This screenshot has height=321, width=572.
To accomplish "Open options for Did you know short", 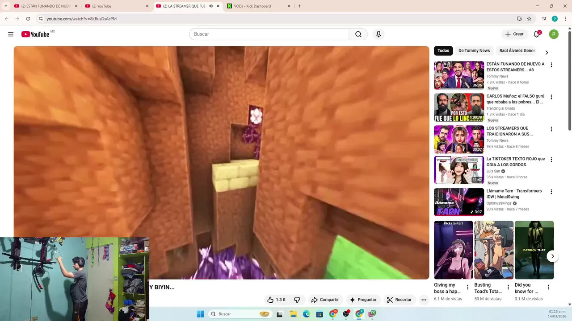I will coord(548,287).
